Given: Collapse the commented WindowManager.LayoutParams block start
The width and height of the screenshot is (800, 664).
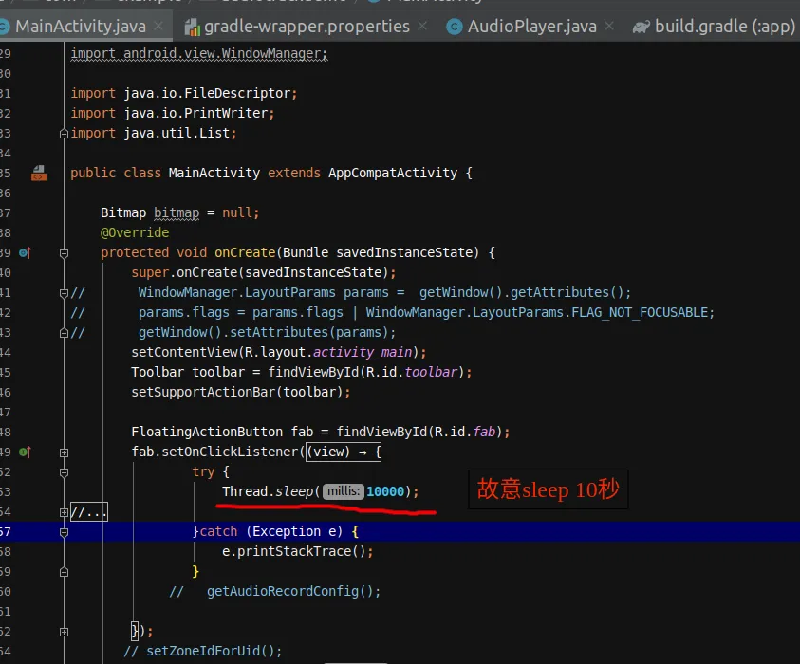Looking at the screenshot, I should (64, 293).
